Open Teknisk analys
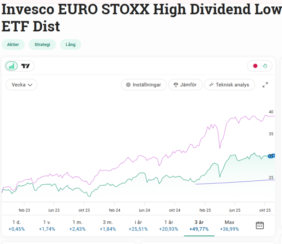 tap(229, 85)
